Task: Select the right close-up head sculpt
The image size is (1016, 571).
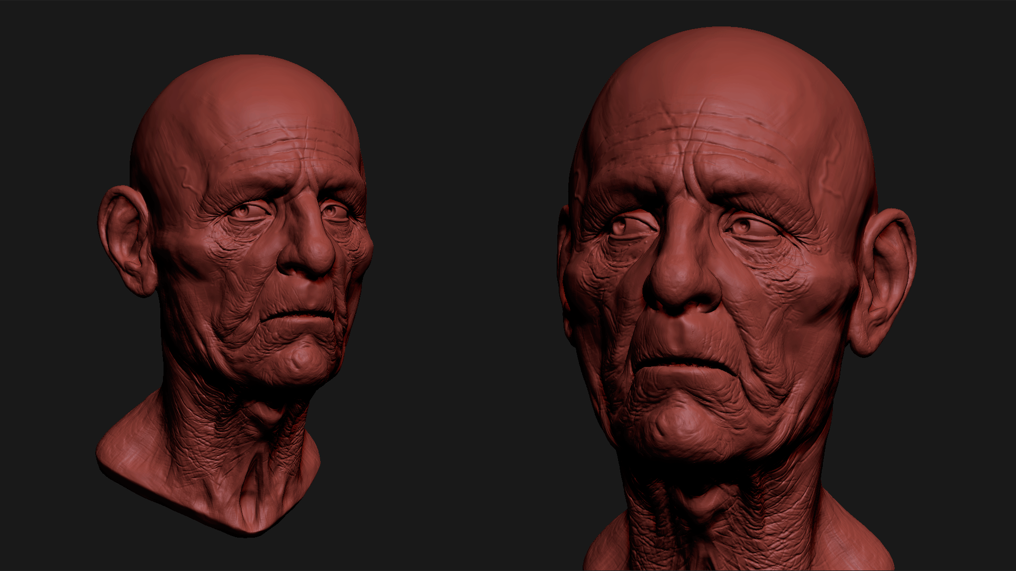Action: (737, 299)
